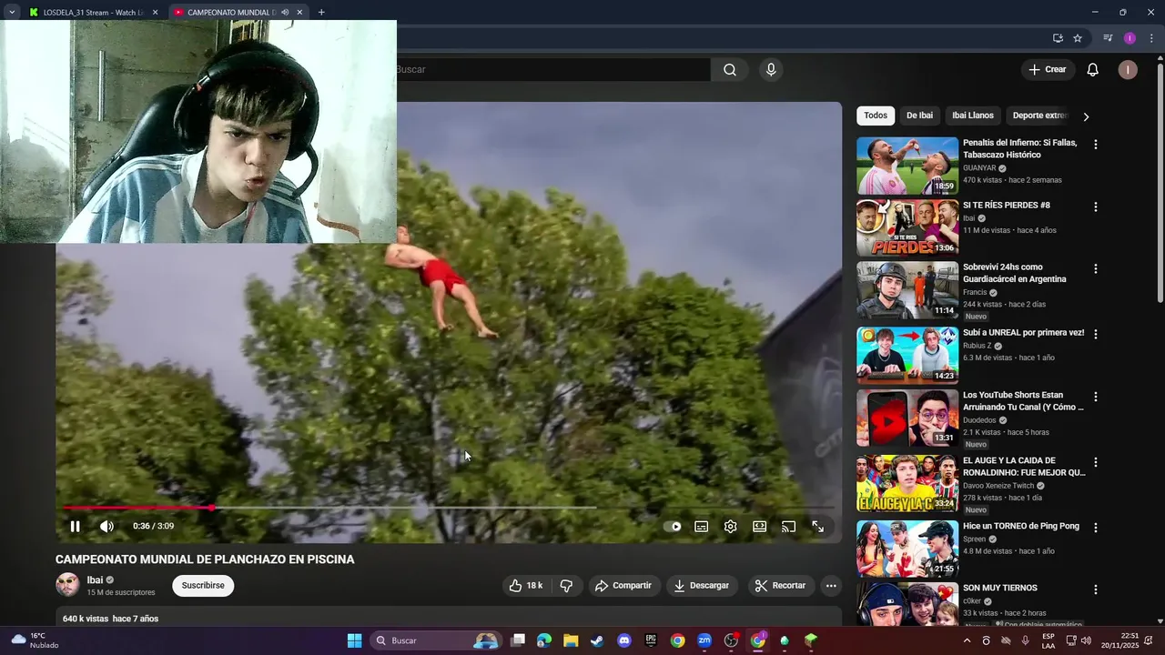Open options for SI TE RÍES PIERDES #8

point(1096,207)
